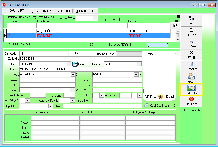Screen dimensions: 218x148
Task: Clear the İl field with X
Action: (x=140, y=75)
